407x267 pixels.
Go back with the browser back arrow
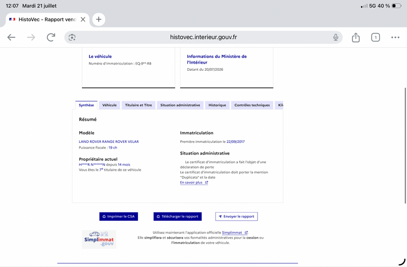11,37
